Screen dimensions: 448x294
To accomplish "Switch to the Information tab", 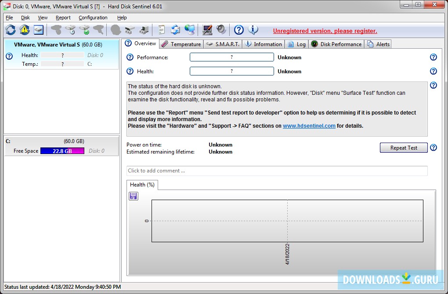I will pos(264,44).
